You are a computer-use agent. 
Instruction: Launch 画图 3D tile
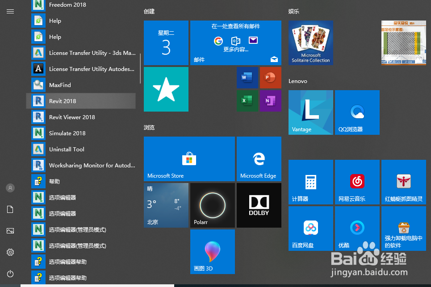tap(213, 252)
